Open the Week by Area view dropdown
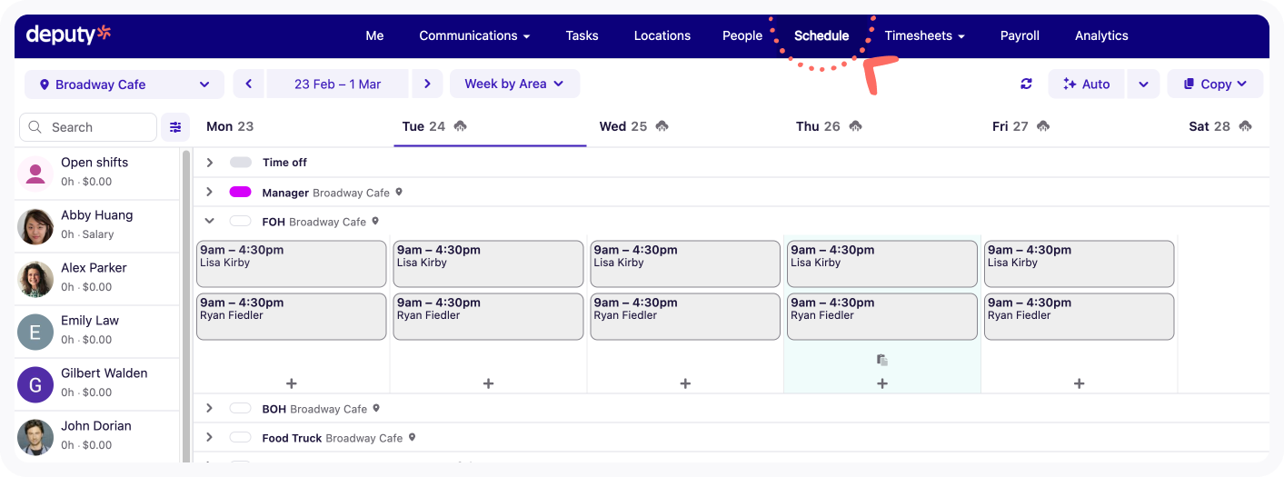Image resolution: width=1284 pixels, height=477 pixels. tap(514, 84)
